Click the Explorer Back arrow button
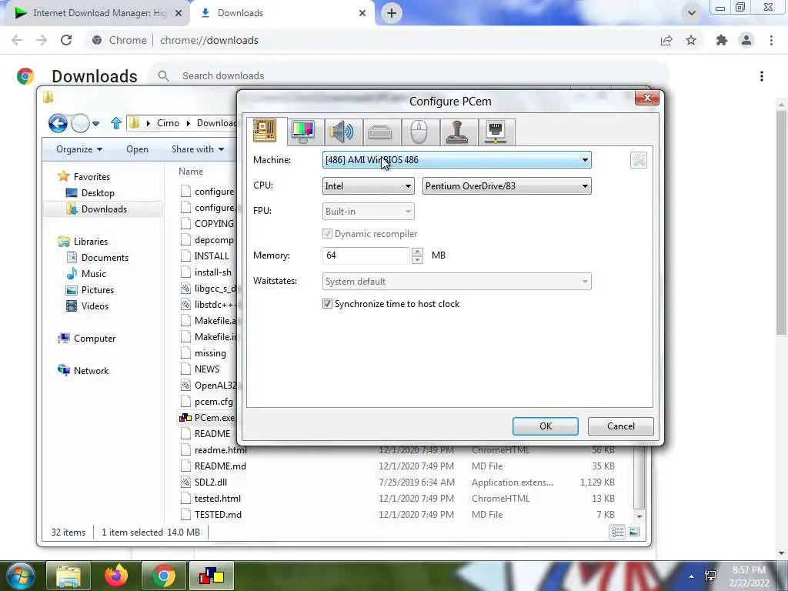This screenshot has height=591, width=788. tap(58, 123)
